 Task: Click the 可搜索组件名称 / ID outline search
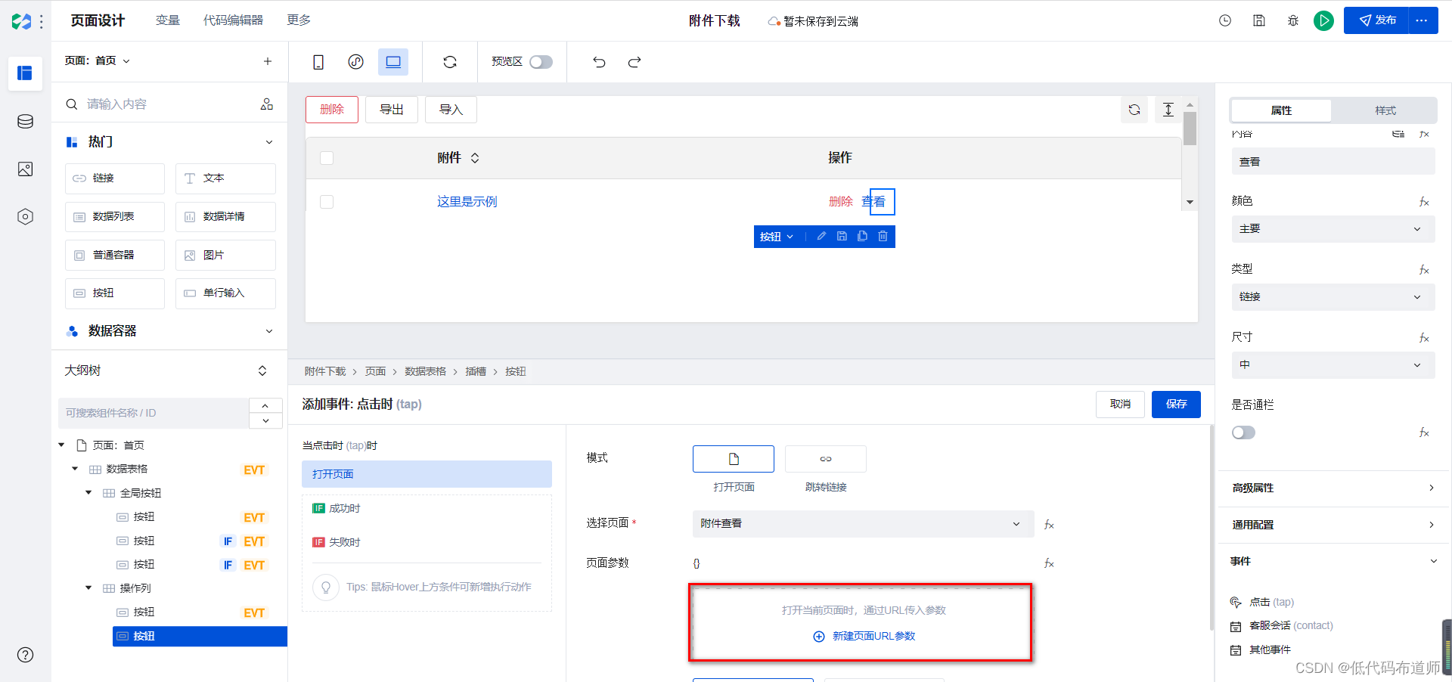pos(154,413)
